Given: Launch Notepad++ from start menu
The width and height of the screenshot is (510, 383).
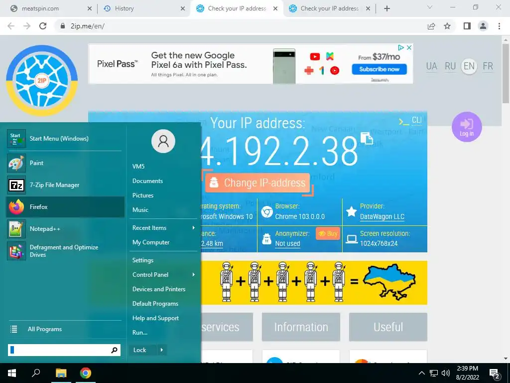Looking at the screenshot, I should pyautogui.click(x=65, y=229).
